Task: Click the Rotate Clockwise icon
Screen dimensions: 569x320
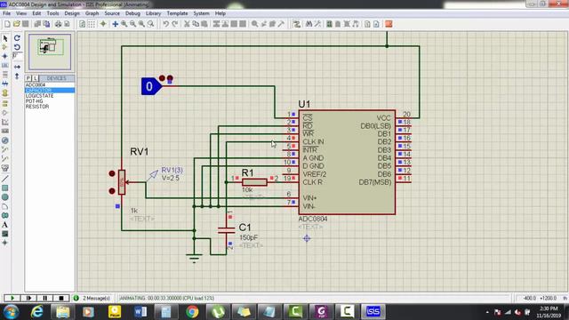Action: point(17,38)
